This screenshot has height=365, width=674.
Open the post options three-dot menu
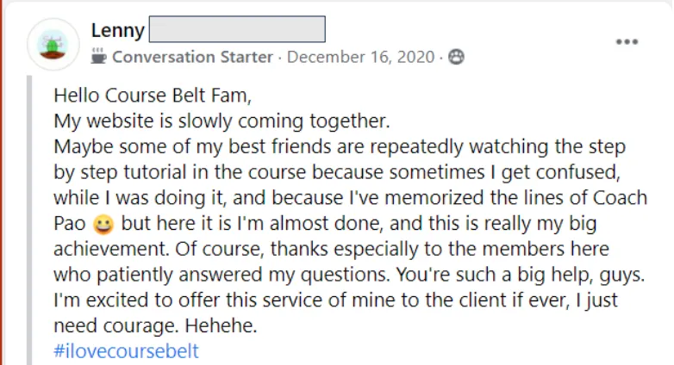pos(627,41)
